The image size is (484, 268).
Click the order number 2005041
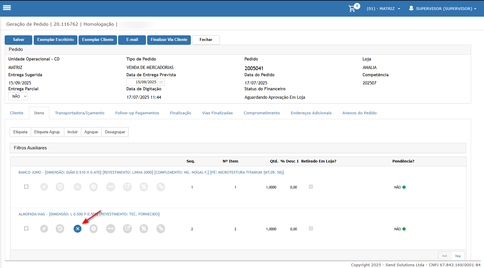pos(254,68)
